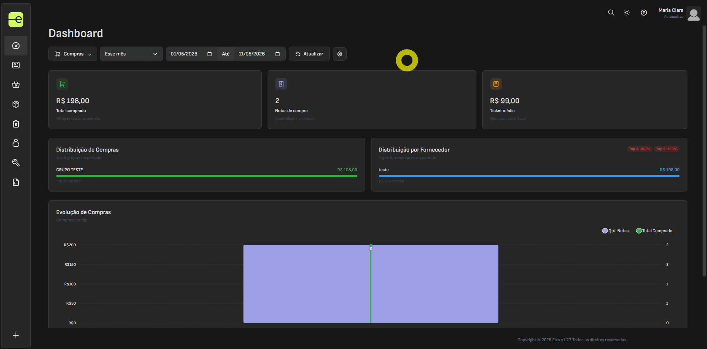Click the Distribuição por Fornecedor heading
This screenshot has height=349, width=707.
[414, 150]
